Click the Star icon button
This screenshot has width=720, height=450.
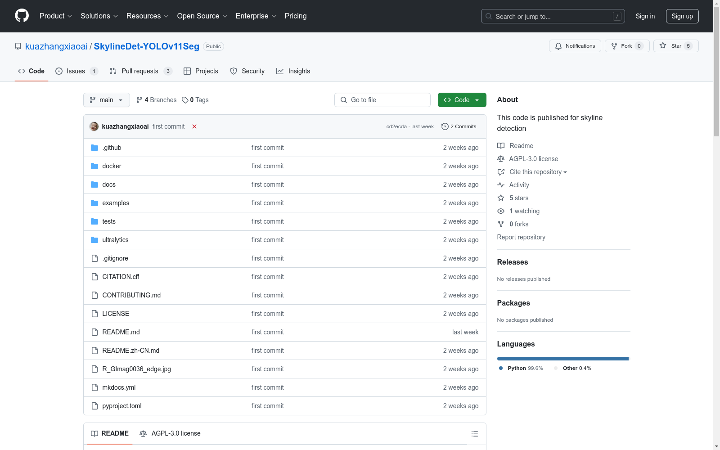[663, 45]
